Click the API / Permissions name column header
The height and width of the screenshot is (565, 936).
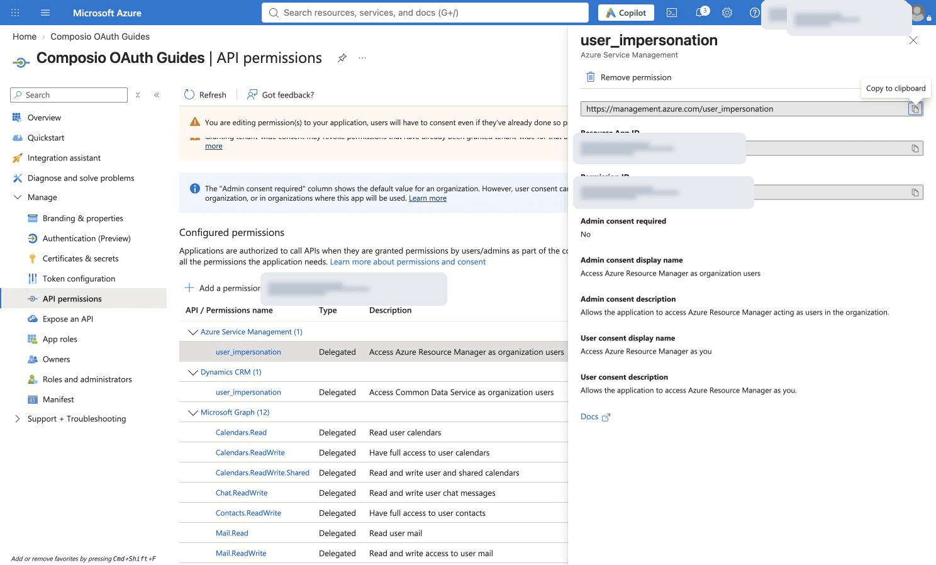click(229, 310)
